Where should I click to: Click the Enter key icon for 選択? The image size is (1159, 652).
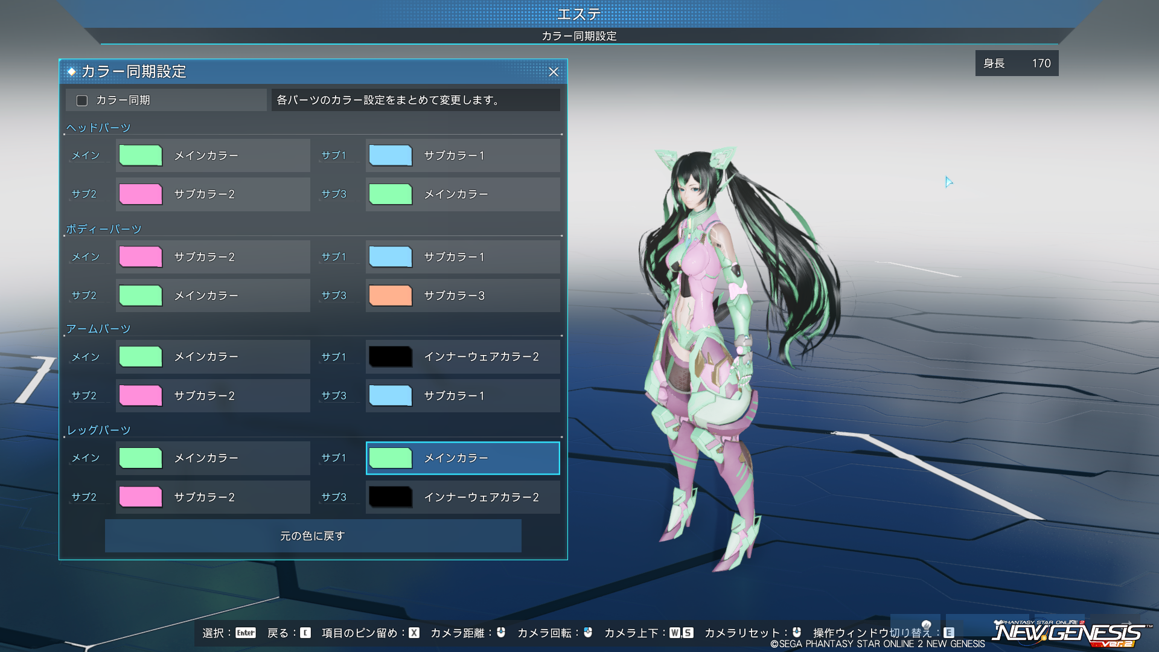click(246, 633)
